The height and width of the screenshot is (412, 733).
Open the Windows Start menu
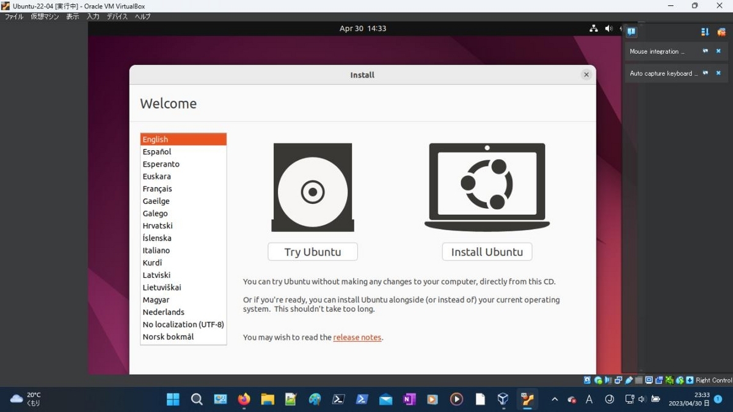tap(173, 399)
